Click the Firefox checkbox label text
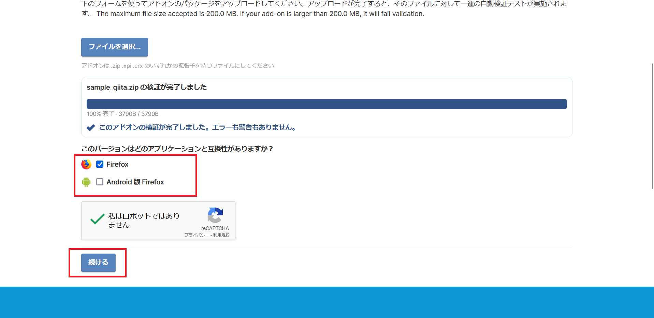The height and width of the screenshot is (318, 654). (x=117, y=164)
